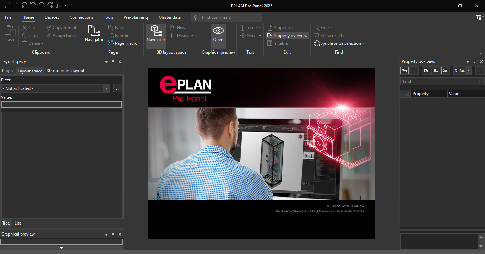
Task: Click the Measuring tool
Action: point(183,35)
